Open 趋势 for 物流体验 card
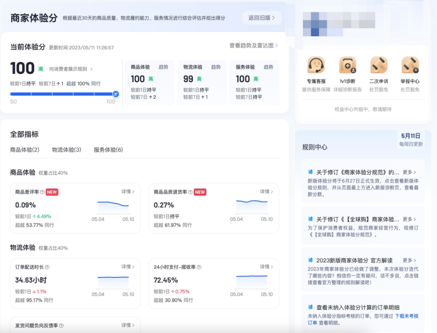The image size is (437, 333). 216,67
